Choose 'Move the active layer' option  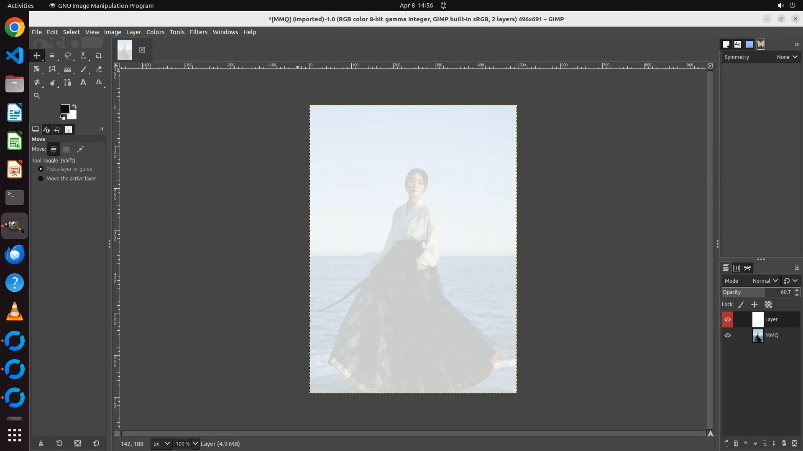[41, 179]
